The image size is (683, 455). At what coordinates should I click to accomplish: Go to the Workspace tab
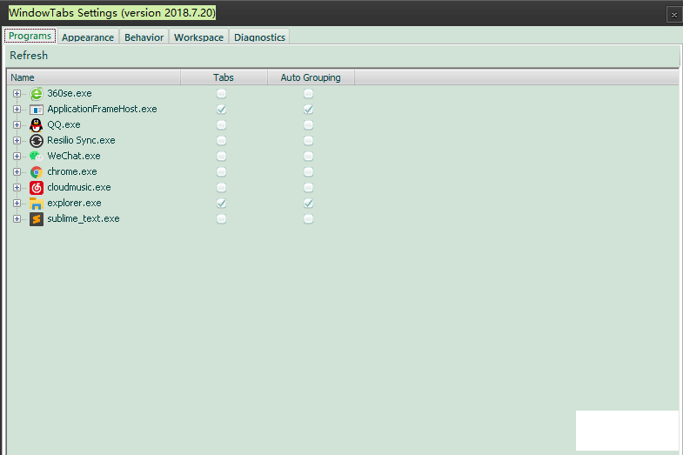(x=198, y=37)
